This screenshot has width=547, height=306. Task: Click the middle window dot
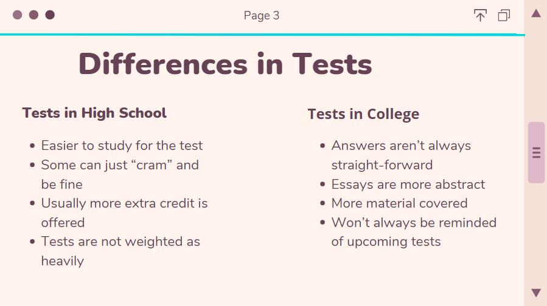33,15
